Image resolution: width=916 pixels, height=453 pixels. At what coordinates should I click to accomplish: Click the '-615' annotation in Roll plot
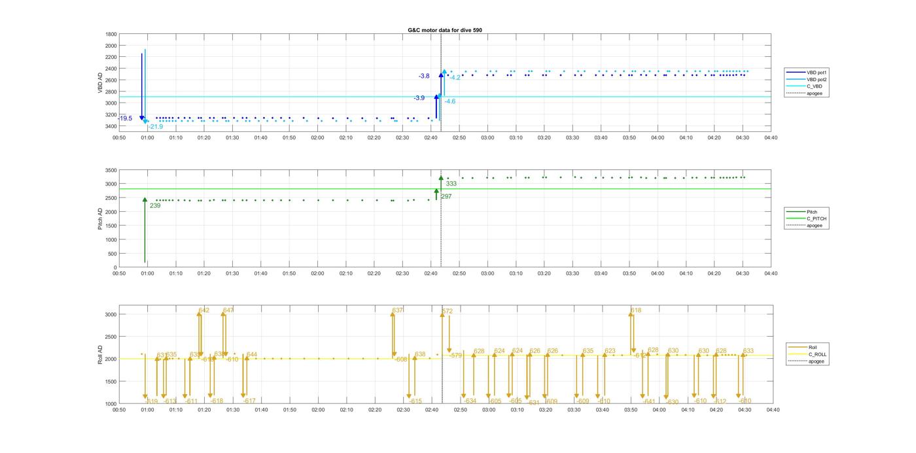pyautogui.click(x=416, y=401)
